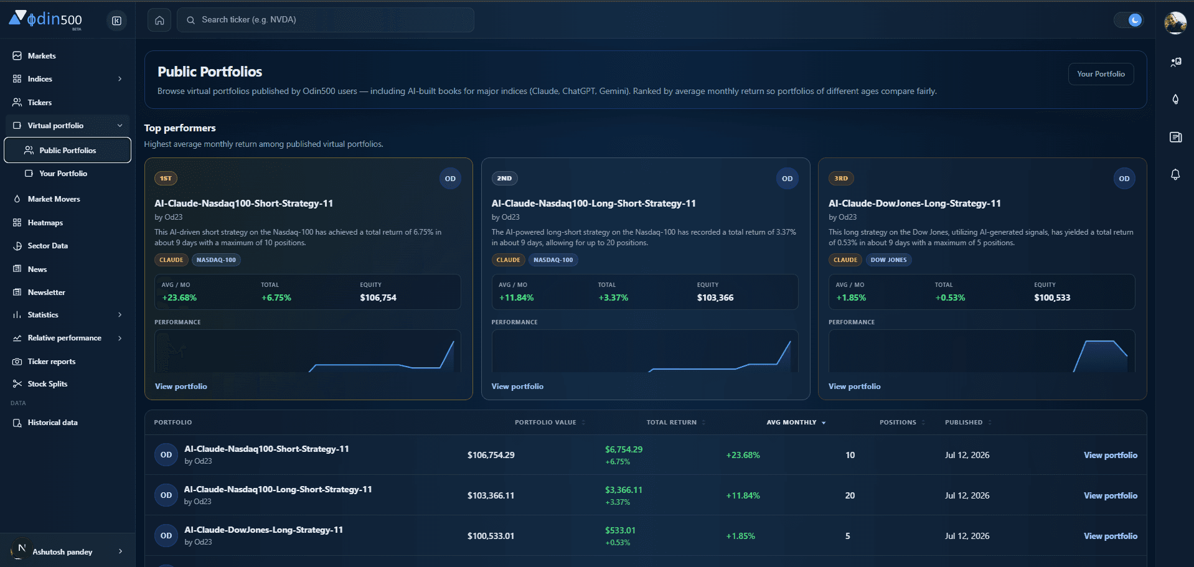Open the Stock Splits menu item
The height and width of the screenshot is (567, 1194).
tap(67, 384)
